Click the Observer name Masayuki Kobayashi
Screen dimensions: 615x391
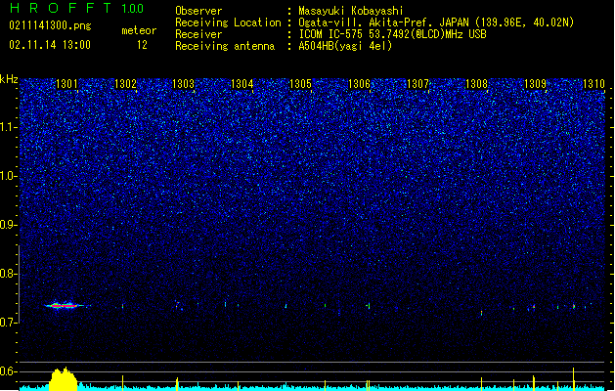[351, 11]
